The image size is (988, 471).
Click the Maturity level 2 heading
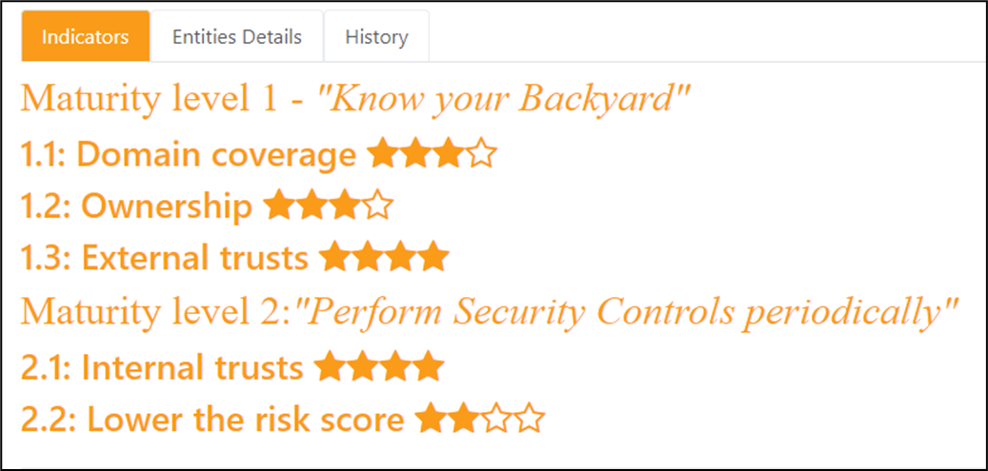tap(491, 312)
